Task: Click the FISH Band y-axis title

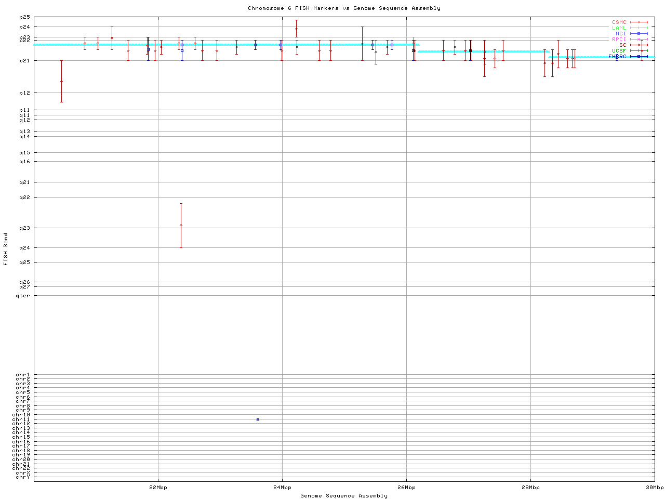Action: tap(6, 249)
